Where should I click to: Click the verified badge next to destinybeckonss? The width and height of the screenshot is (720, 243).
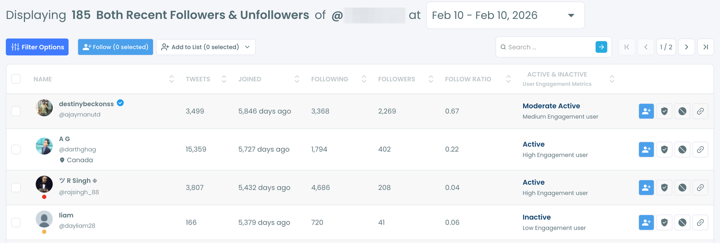pos(120,103)
